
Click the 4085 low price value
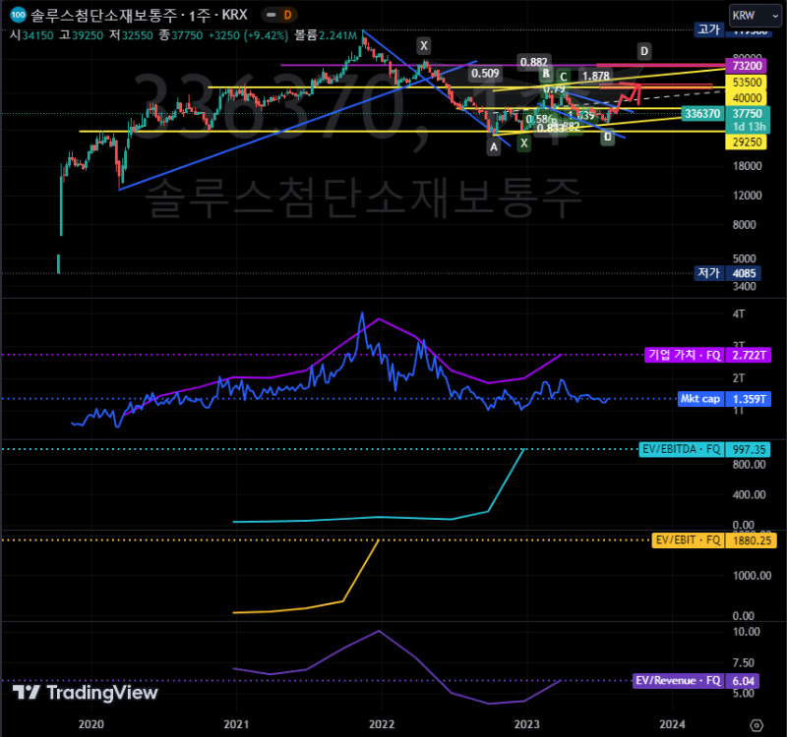pyautogui.click(x=744, y=273)
